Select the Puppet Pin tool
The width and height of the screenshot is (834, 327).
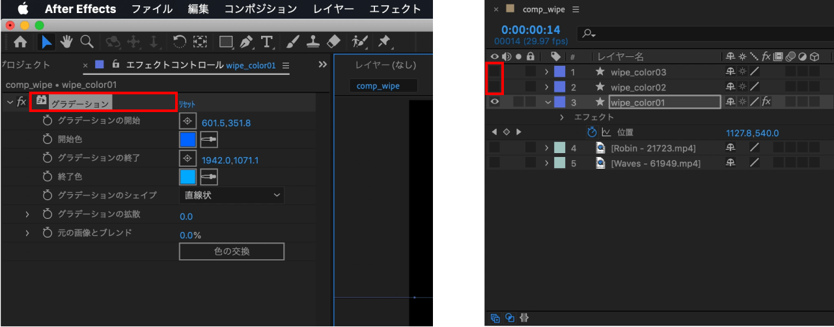click(x=383, y=42)
